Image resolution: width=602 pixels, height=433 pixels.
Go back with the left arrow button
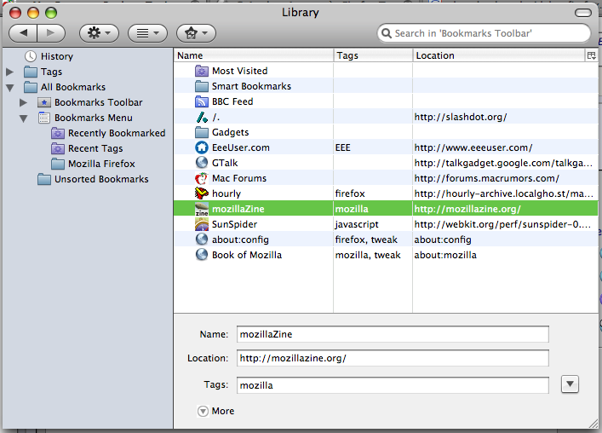[x=23, y=33]
